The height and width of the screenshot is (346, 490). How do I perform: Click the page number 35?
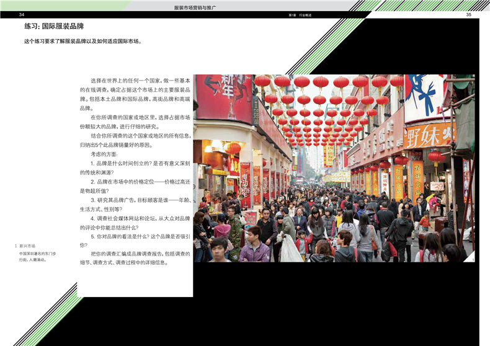(469, 14)
